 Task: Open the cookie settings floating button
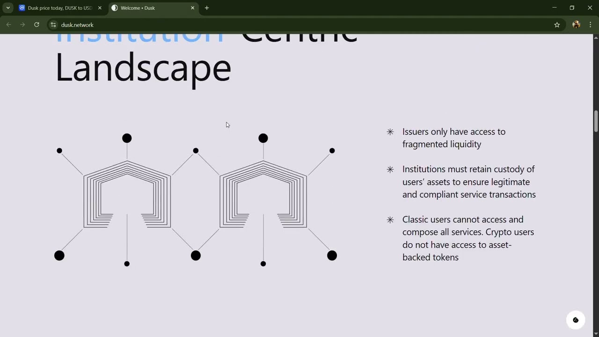tap(576, 320)
